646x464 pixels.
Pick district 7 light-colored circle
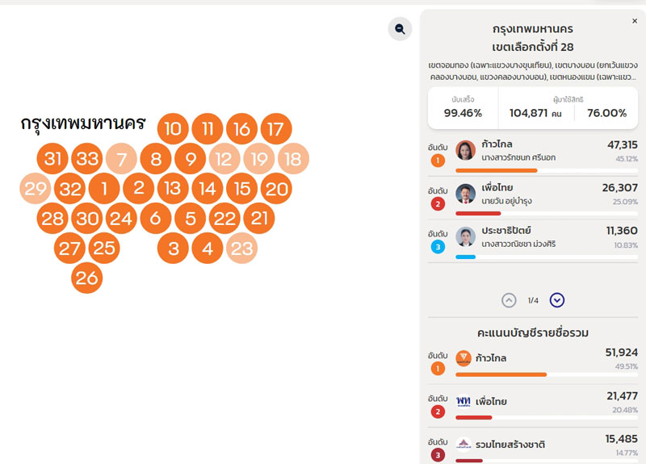(x=121, y=159)
